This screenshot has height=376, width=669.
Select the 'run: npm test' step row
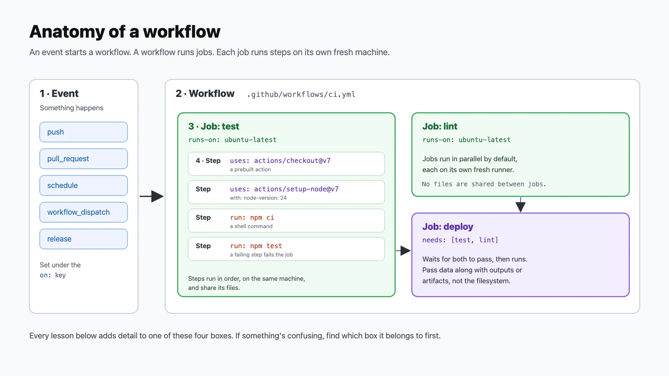286,249
